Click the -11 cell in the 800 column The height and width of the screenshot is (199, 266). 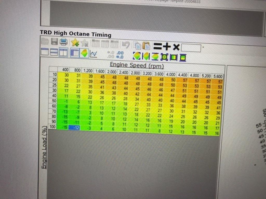pyautogui.click(x=75, y=123)
